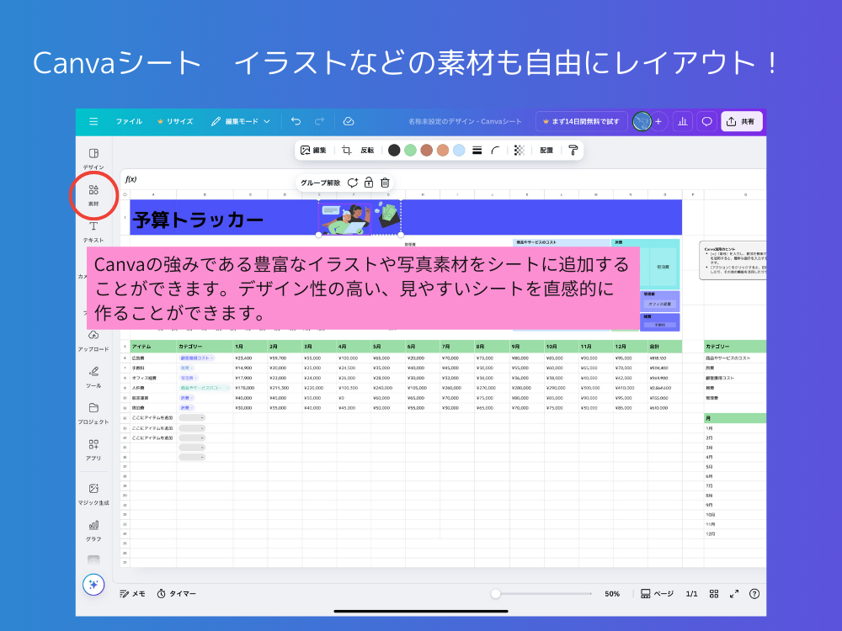Screen dimensions: 842x631
Task: Open the ファイル menu
Action: [x=129, y=121]
